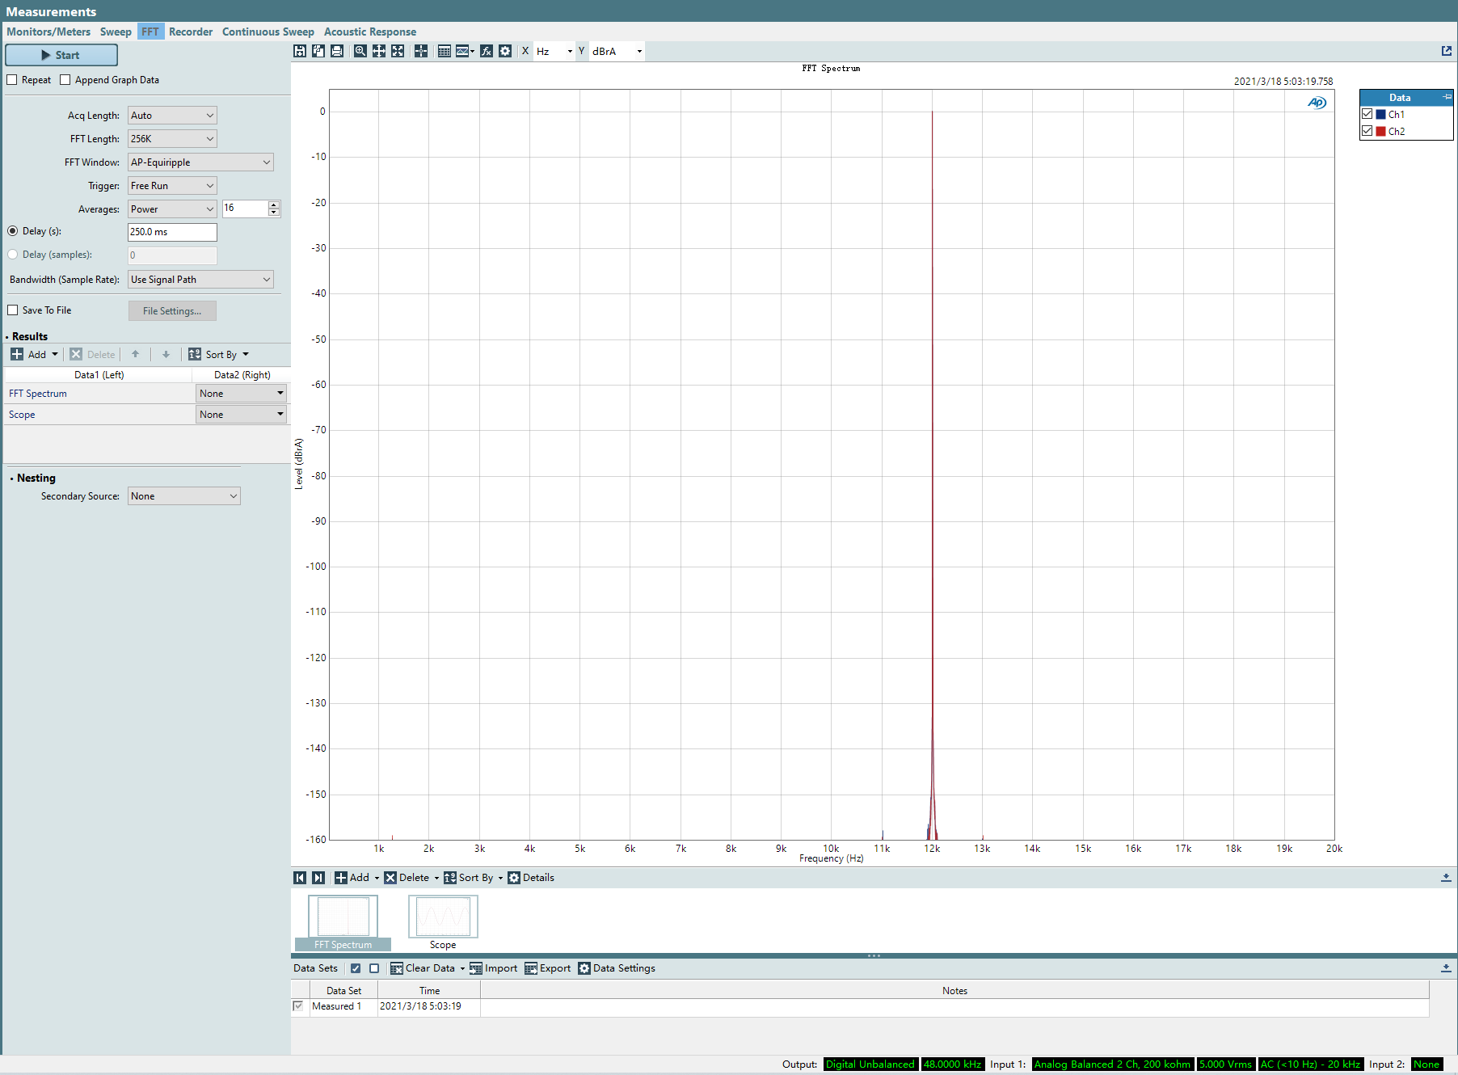Add a result in lower results bar
Image resolution: width=1458 pixels, height=1075 pixels.
point(356,878)
